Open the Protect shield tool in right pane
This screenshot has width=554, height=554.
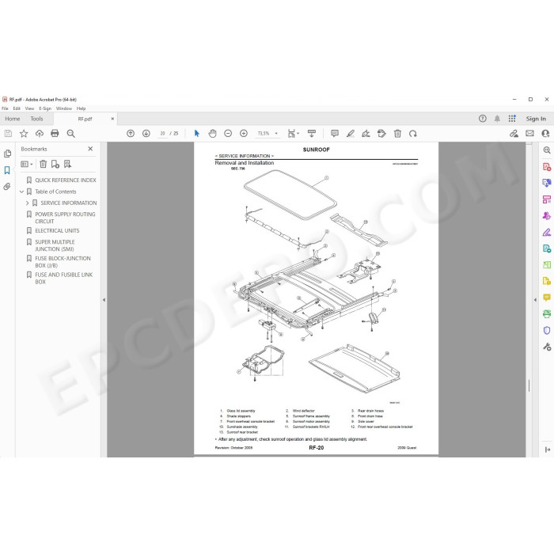(x=547, y=330)
